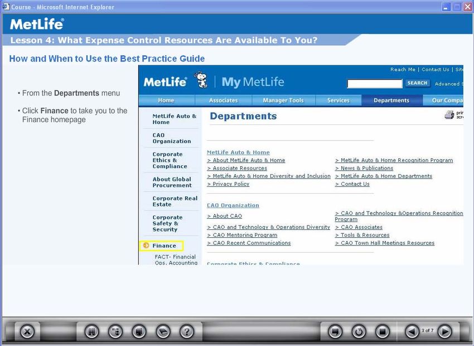Screen dimensions: 474x346
Task: Select the Departments tab
Action: click(391, 100)
